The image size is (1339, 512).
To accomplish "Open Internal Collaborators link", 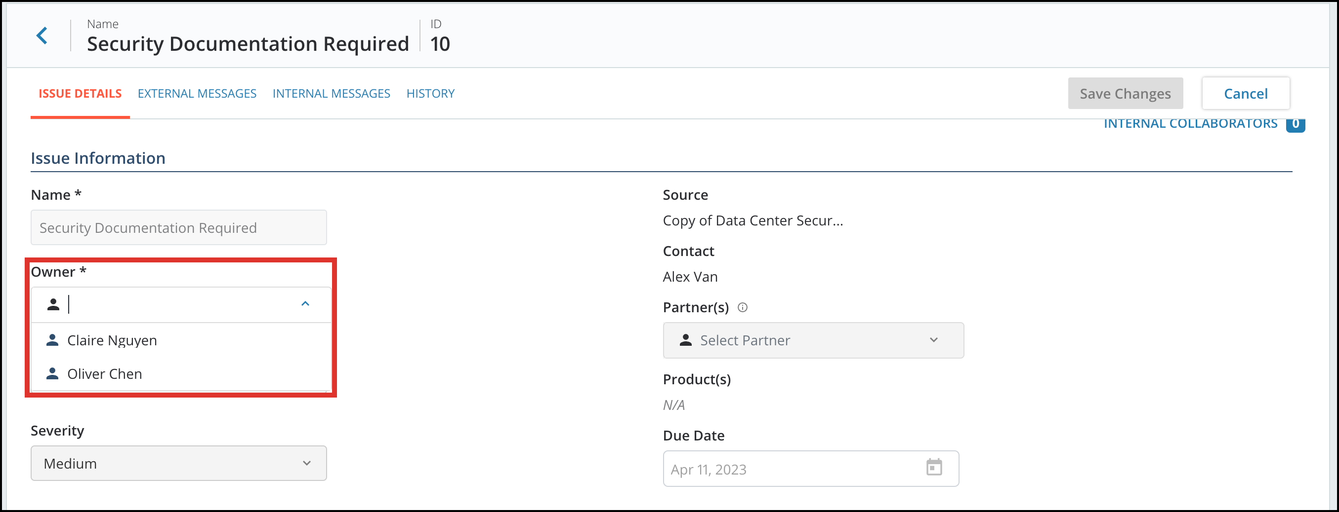I will click(1190, 123).
